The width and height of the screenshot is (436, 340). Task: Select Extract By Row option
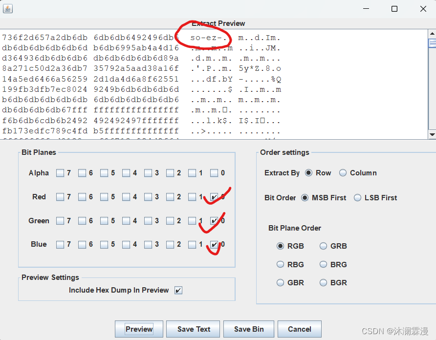[x=308, y=173]
